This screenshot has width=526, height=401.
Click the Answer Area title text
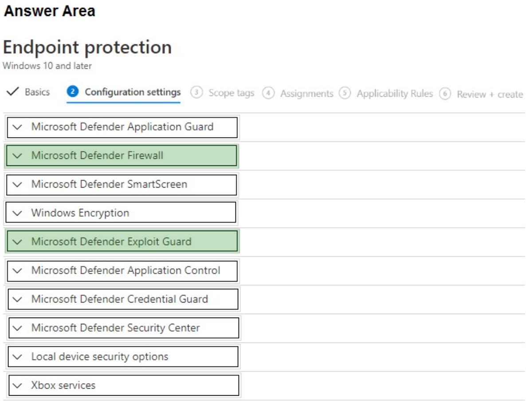click(x=50, y=11)
